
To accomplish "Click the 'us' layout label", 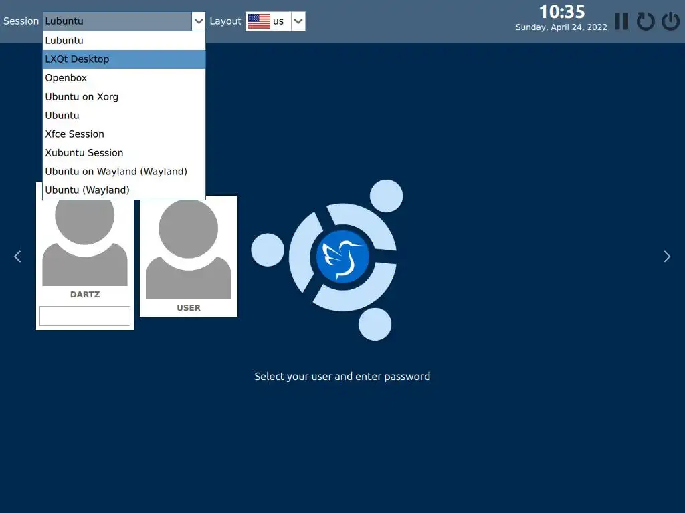I will (x=278, y=21).
